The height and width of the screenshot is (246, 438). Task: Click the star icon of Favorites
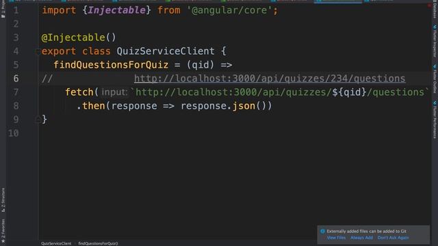click(3, 241)
